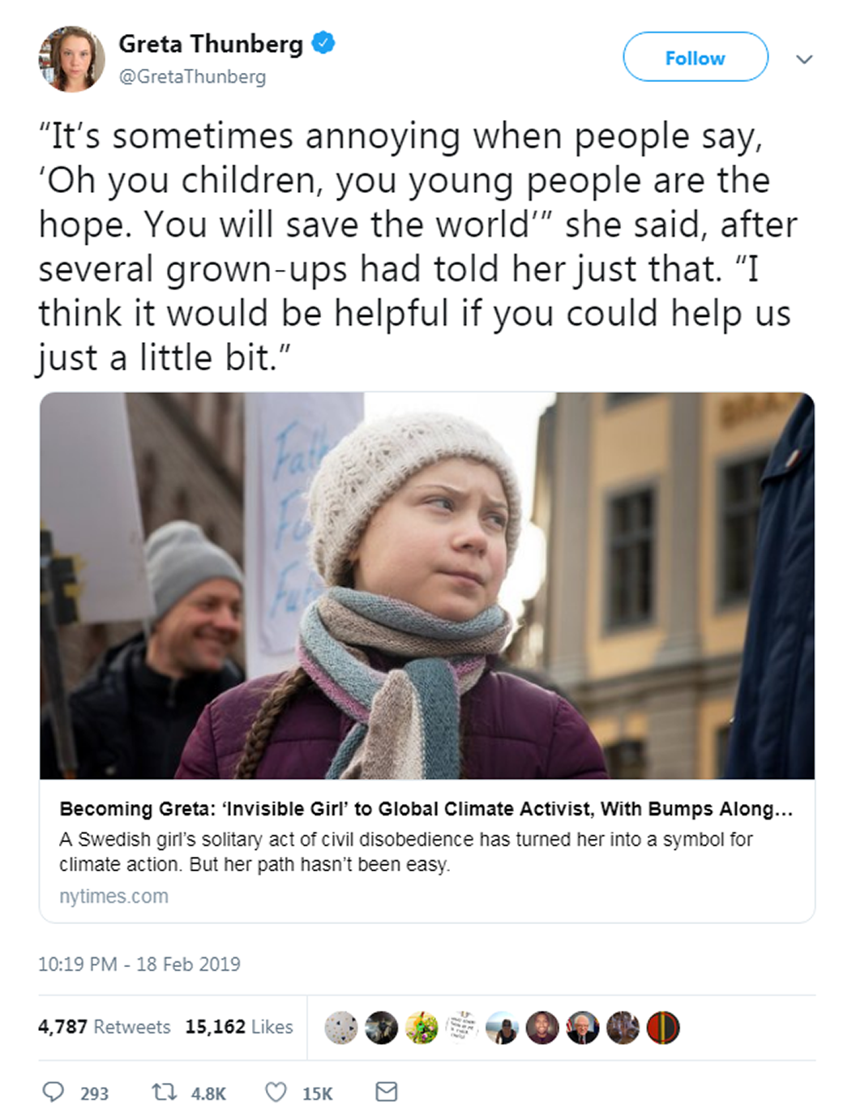Viewport: 856px width, 1108px height.
Task: Click the article preview photo thumbnail
Action: pyautogui.click(x=427, y=585)
